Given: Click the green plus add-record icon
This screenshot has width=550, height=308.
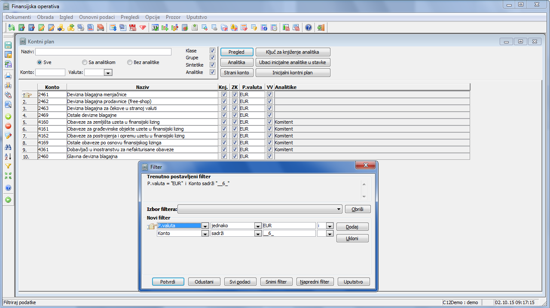Looking at the screenshot, I should [x=8, y=116].
